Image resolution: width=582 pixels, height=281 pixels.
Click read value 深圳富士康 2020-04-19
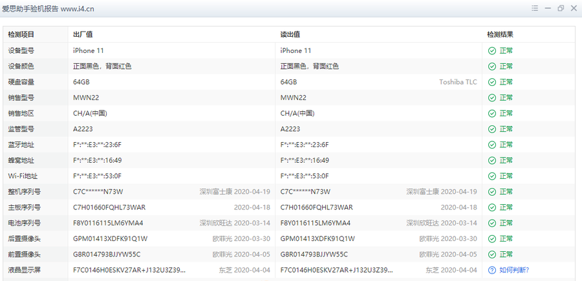click(442, 192)
